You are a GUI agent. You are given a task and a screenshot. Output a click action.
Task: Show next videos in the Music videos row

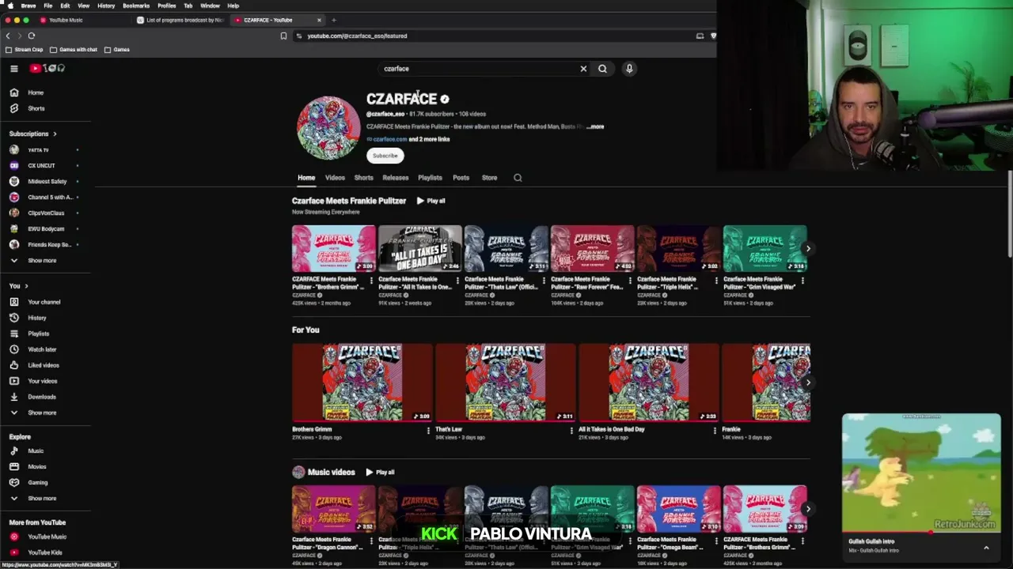coord(807,509)
